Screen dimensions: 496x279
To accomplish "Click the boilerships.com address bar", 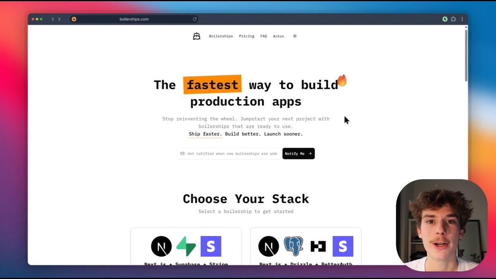I will pos(134,19).
